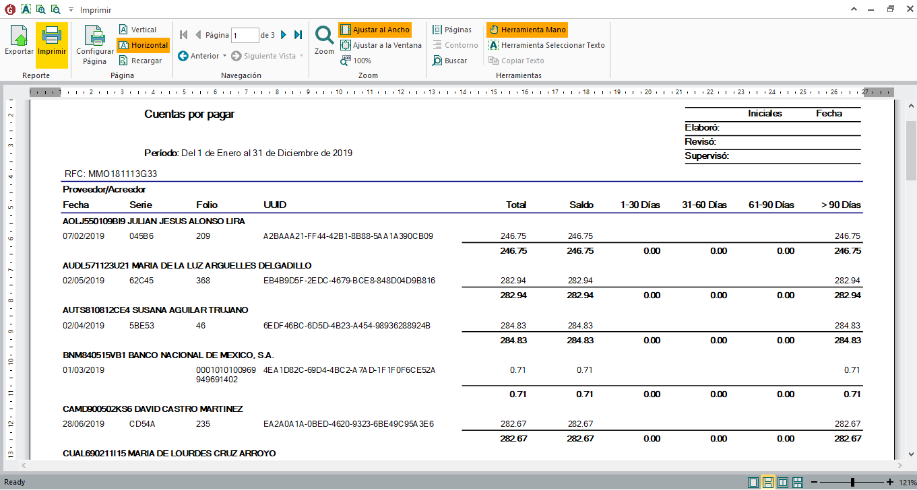Click the Zoom magnifier icon

324,40
